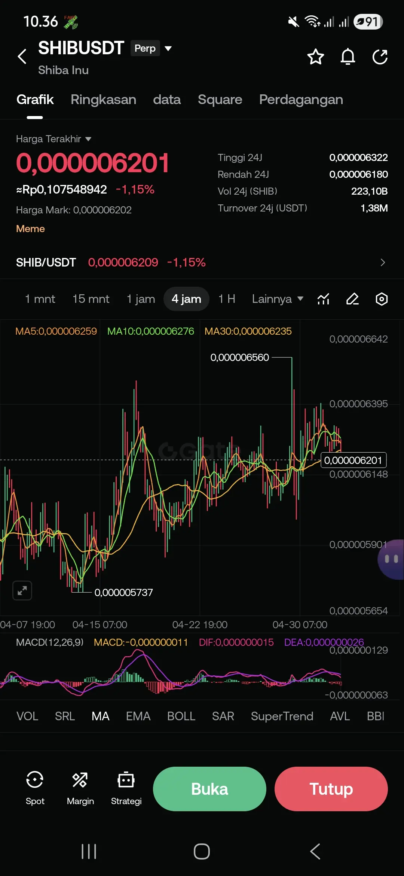
Task: Switch to data tab
Action: tap(167, 100)
